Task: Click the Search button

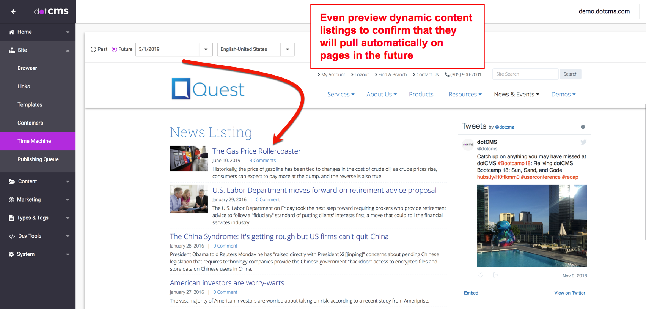Action: tap(570, 74)
